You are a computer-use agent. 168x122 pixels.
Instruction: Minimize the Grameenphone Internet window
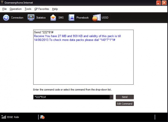(x=158, y=3)
